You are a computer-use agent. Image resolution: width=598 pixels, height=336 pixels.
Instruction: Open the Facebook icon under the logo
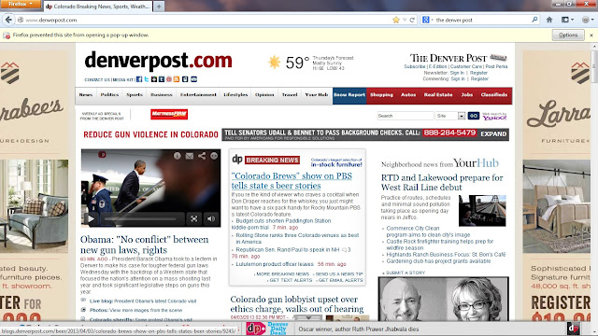[x=139, y=79]
